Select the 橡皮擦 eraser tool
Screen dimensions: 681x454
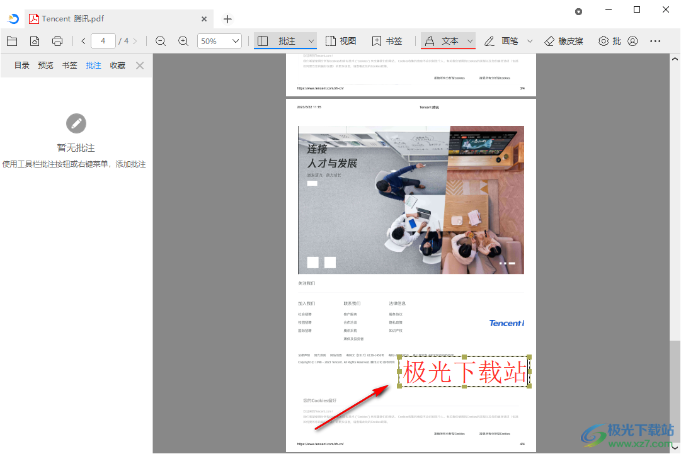point(564,41)
